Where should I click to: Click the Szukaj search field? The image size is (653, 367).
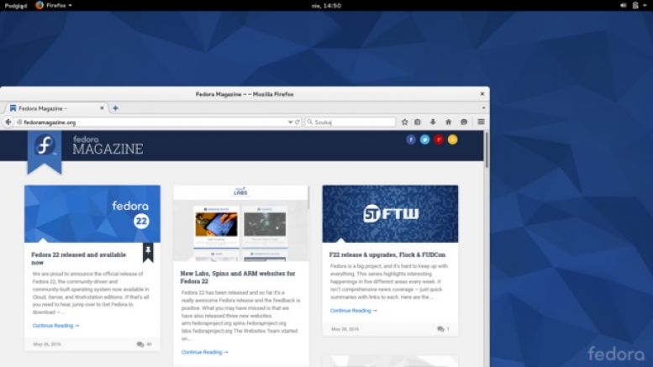(x=350, y=122)
